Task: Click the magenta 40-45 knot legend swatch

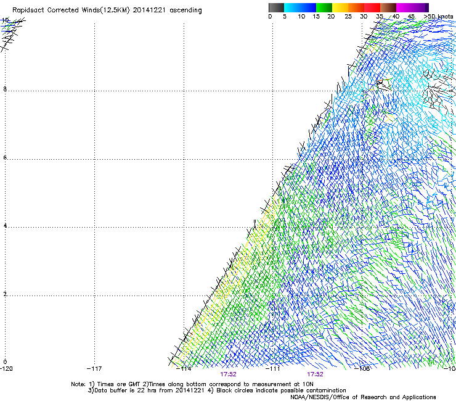Action: [404, 7]
